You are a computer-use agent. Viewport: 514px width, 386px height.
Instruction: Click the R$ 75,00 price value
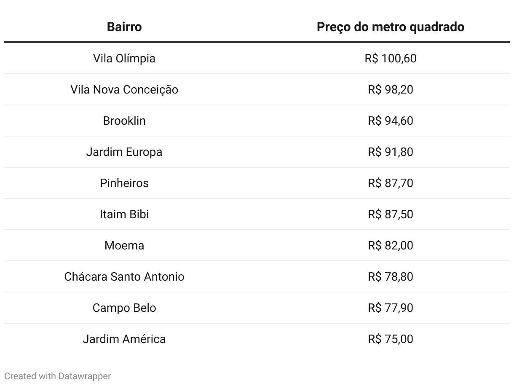[390, 339]
